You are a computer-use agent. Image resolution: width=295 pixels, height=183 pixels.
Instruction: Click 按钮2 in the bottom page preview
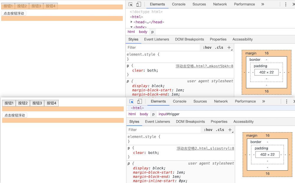(x=23, y=103)
